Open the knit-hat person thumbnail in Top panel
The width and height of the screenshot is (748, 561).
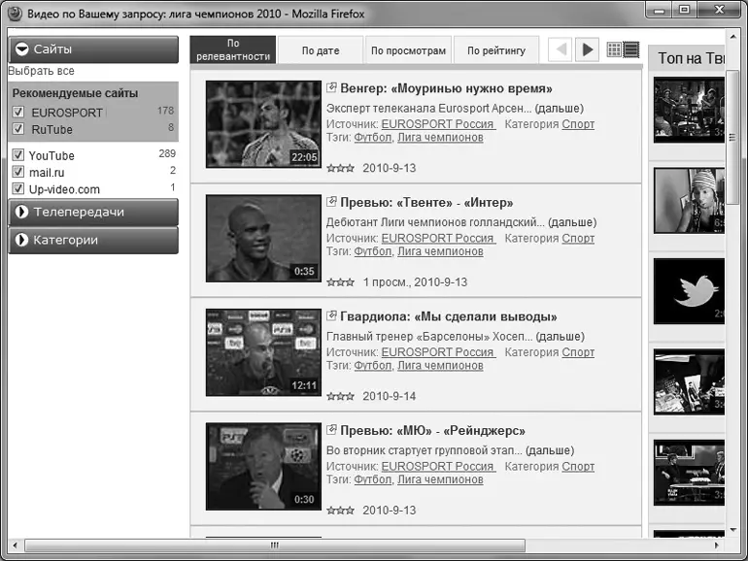[689, 201]
